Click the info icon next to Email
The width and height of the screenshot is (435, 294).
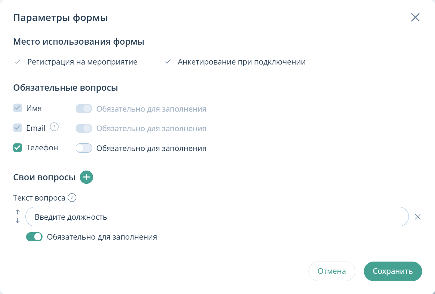(x=54, y=127)
